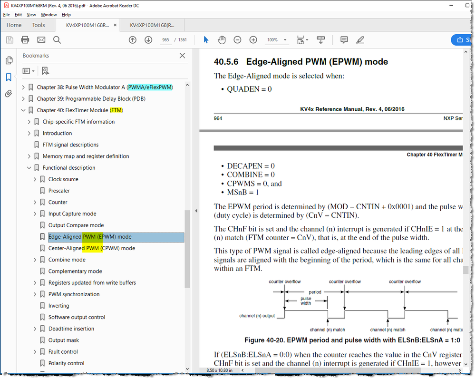Viewport: 475px width, 378px height.
Task: Expand the Introduction bookmark
Action: 29,133
